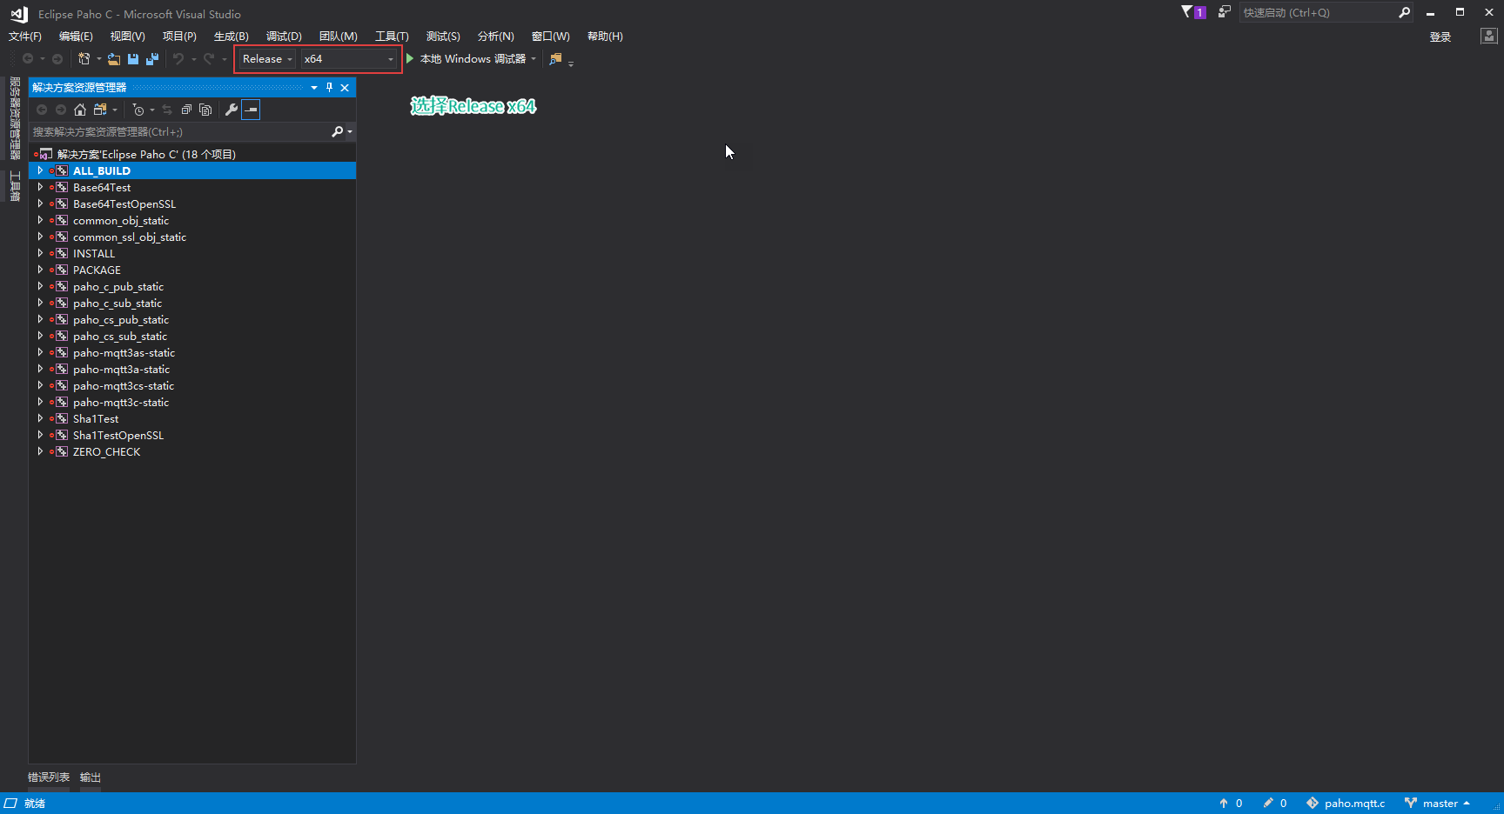This screenshot has width=1504, height=814.
Task: Click the Save All toolbar icon
Action: click(x=152, y=59)
